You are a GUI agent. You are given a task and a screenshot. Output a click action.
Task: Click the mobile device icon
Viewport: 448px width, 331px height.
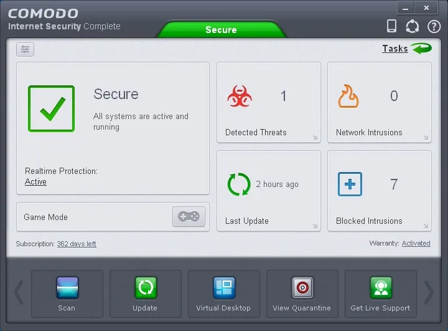(x=391, y=26)
